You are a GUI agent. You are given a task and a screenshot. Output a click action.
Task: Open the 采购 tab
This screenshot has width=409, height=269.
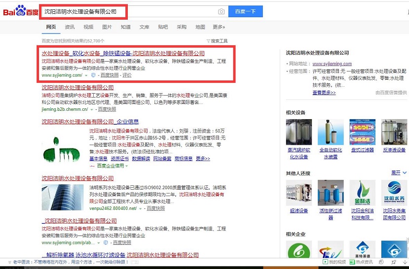click(x=182, y=27)
